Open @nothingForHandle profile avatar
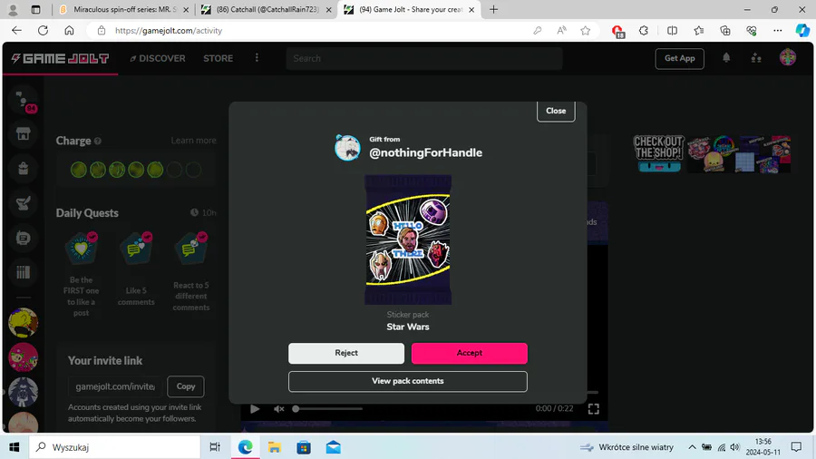The image size is (816, 459). 347,148
